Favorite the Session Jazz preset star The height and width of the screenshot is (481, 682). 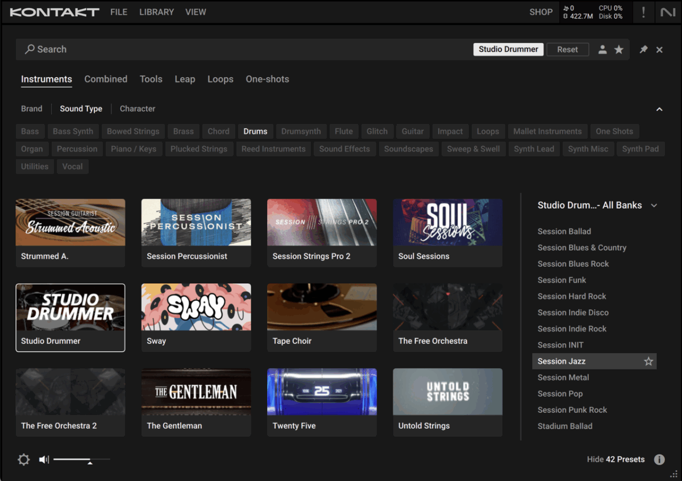tap(648, 361)
